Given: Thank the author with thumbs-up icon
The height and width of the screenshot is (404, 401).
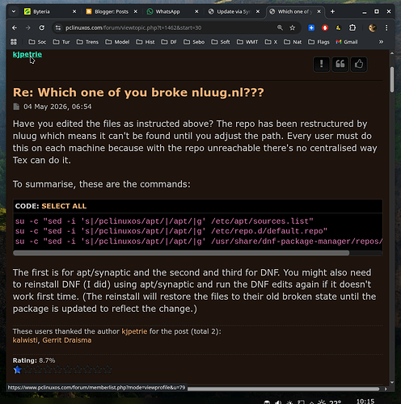Looking at the screenshot, I should pos(359,65).
